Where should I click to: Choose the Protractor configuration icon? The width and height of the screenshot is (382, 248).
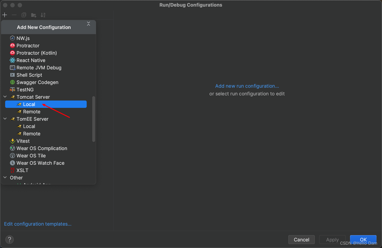click(x=12, y=46)
